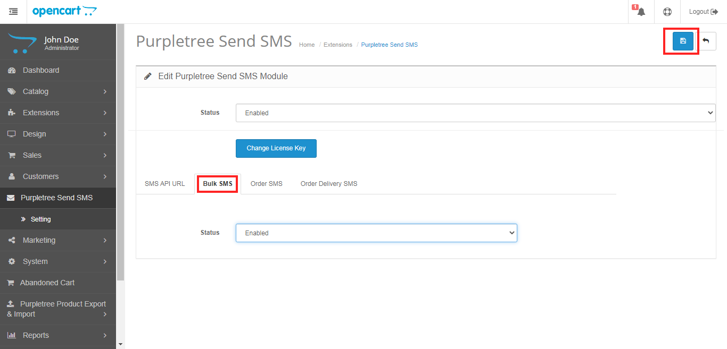Open the notifications bell icon
Viewport: 727px width, 349px height.
pyautogui.click(x=641, y=12)
